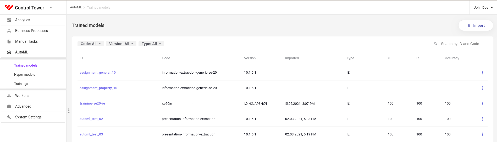Click the Business Processes icon

[9, 31]
